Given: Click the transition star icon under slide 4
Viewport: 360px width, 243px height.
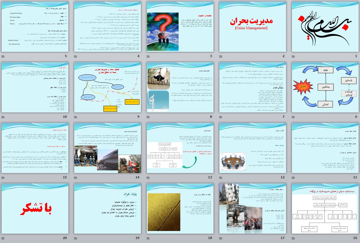Looking at the screenshot, I should click(x=75, y=56).
